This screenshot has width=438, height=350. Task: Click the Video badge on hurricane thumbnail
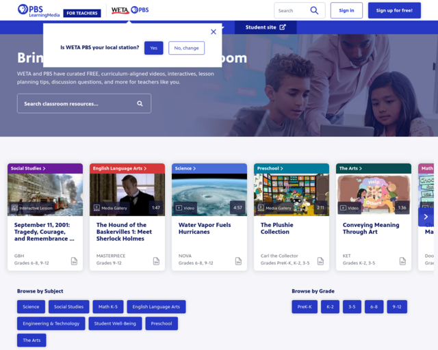[185, 208]
